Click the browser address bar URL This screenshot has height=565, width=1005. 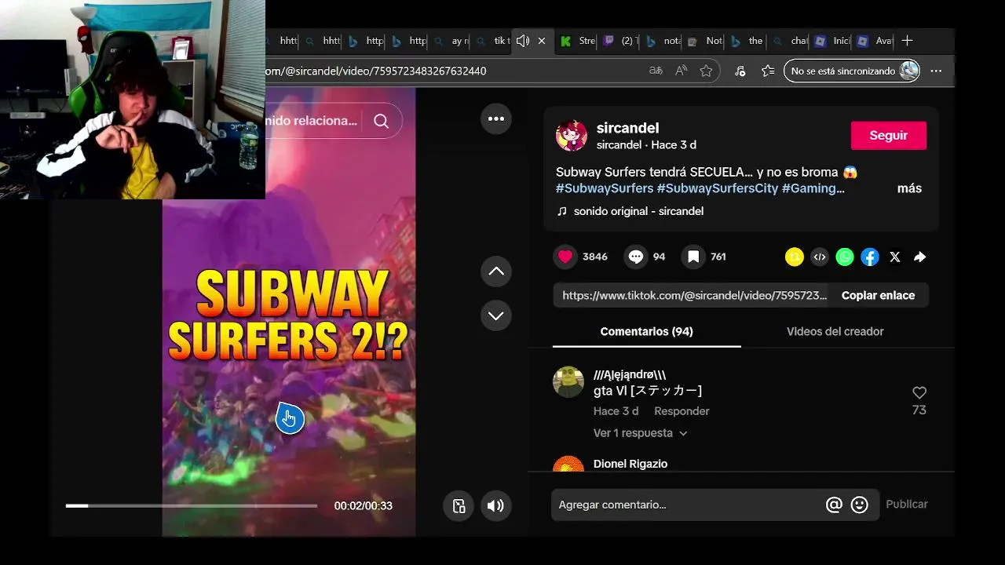(x=375, y=71)
